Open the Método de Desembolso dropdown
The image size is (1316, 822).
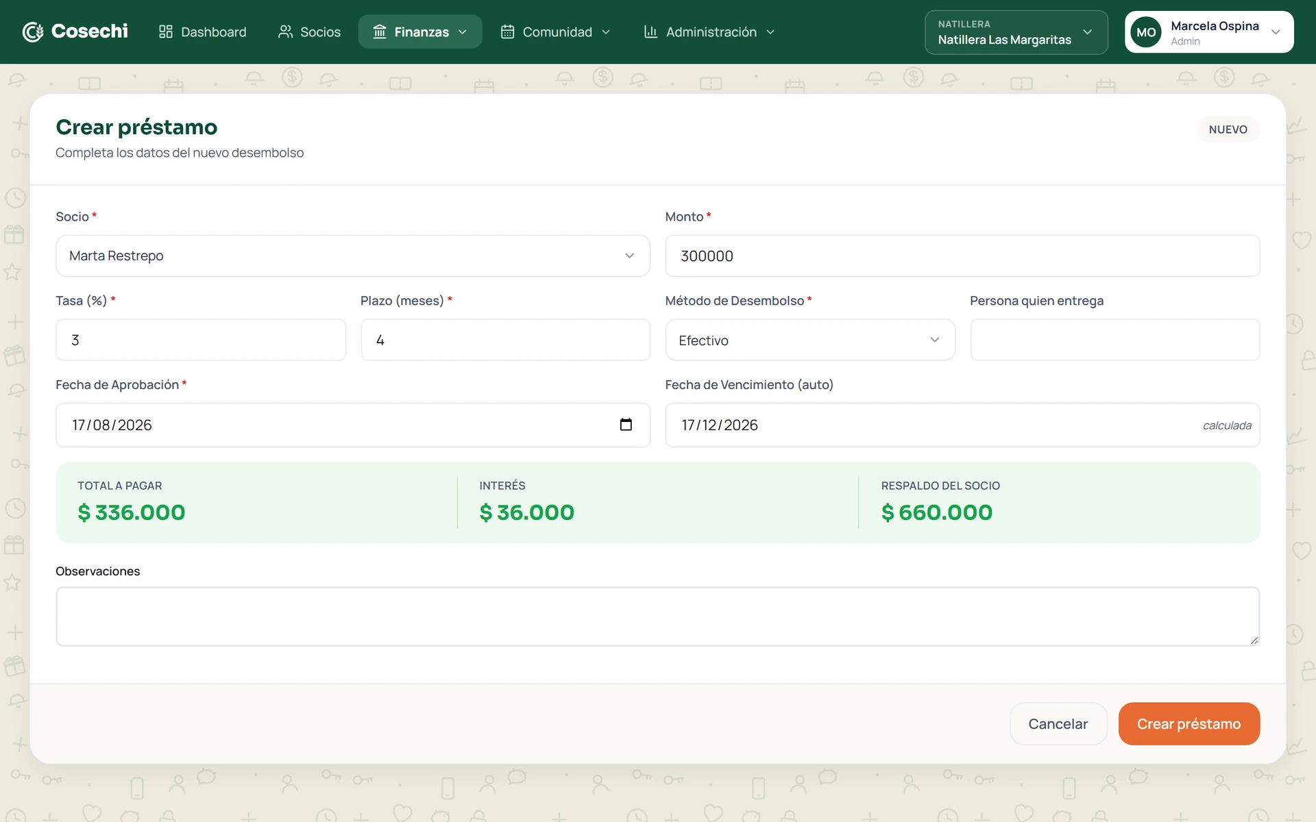tap(810, 340)
